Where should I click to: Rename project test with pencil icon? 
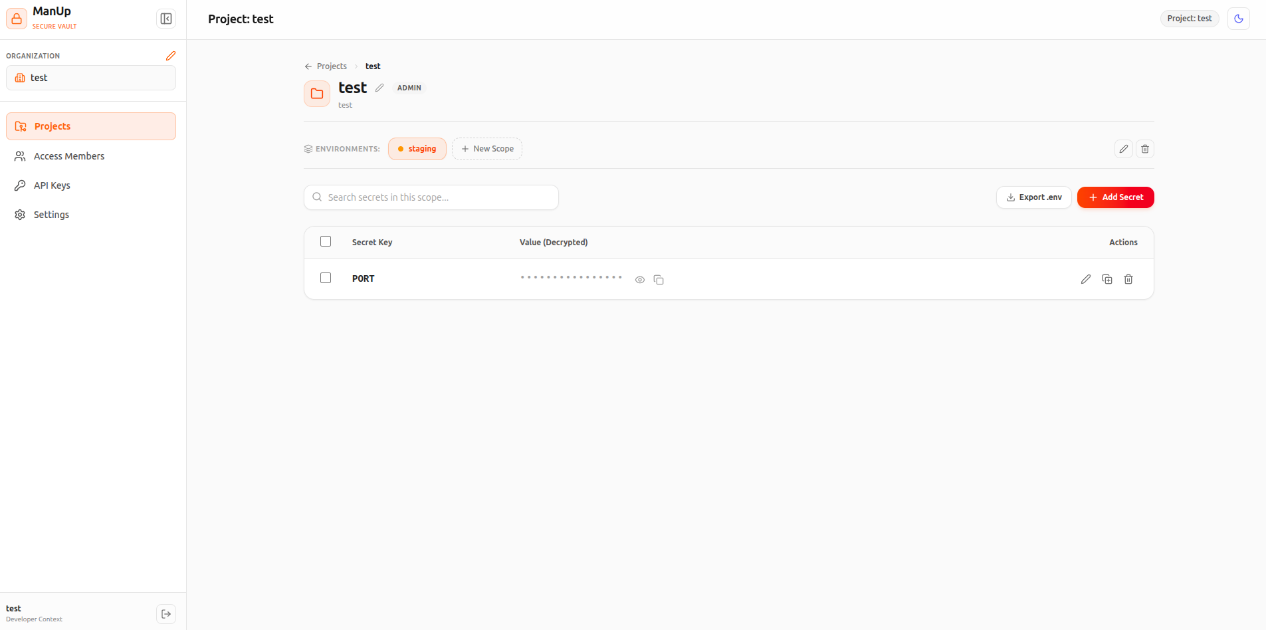(x=379, y=88)
